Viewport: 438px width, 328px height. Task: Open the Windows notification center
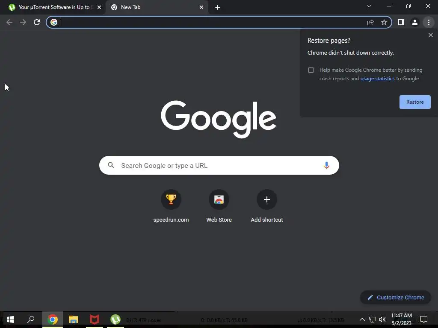(x=424, y=319)
